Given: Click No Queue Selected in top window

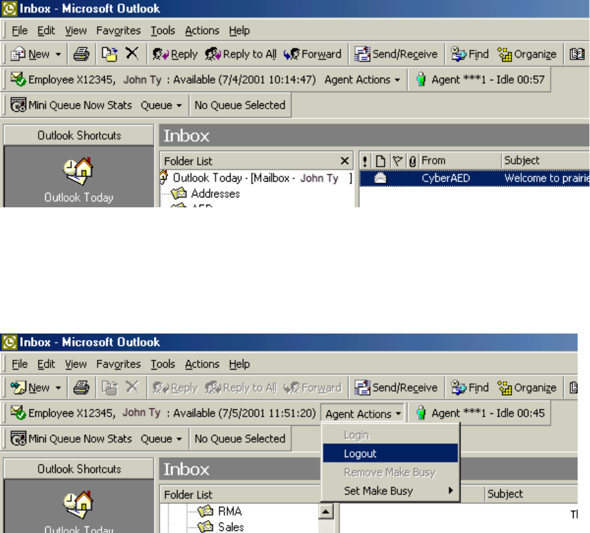Looking at the screenshot, I should pyautogui.click(x=240, y=105).
